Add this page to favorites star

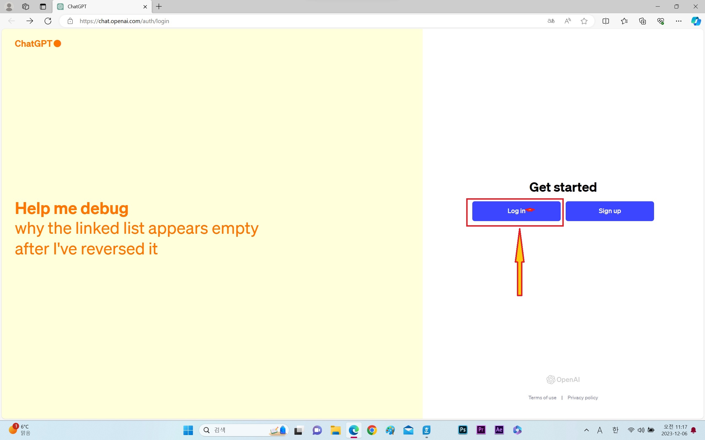(x=584, y=21)
